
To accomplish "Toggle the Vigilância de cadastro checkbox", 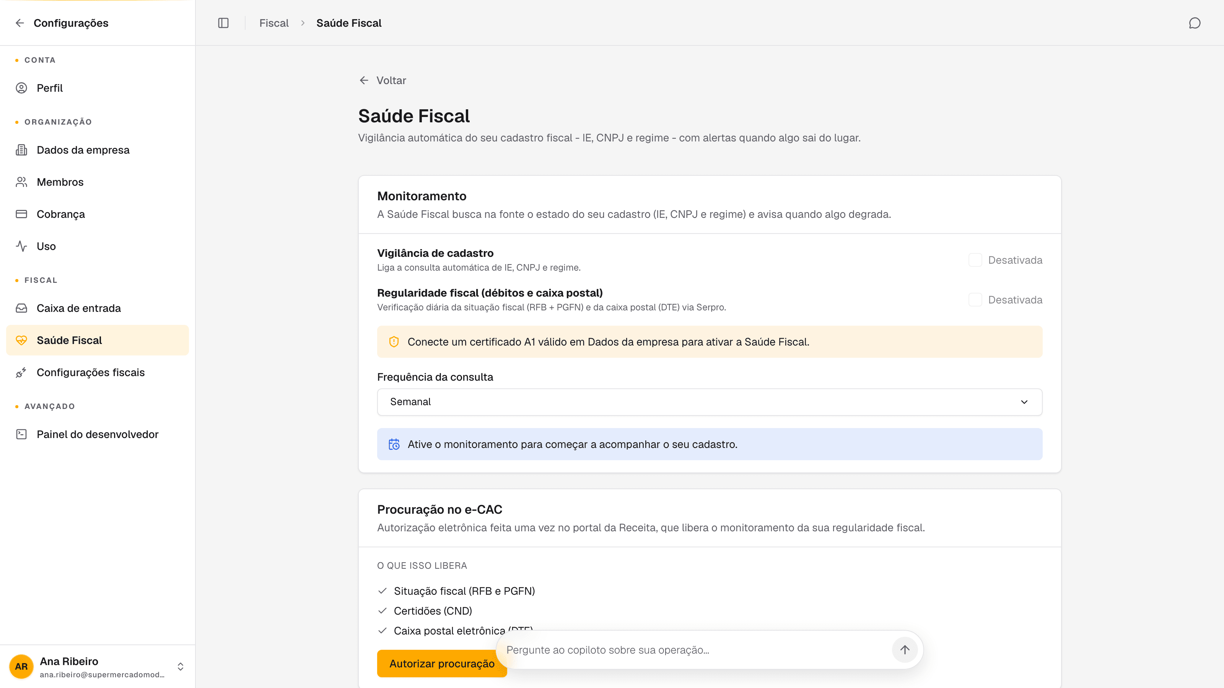I will 975,260.
